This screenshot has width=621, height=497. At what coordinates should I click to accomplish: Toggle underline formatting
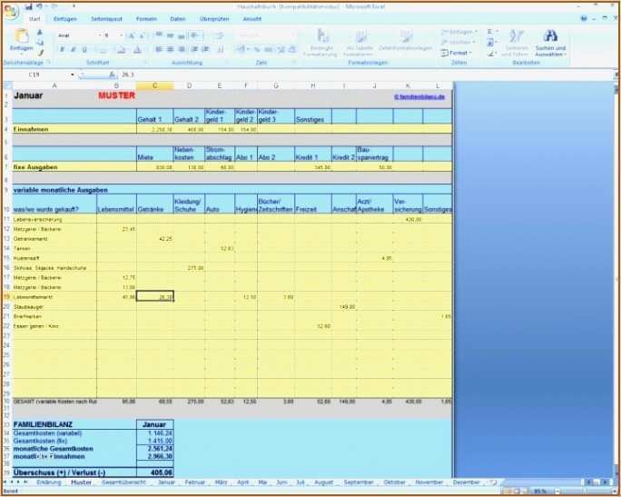coord(84,50)
